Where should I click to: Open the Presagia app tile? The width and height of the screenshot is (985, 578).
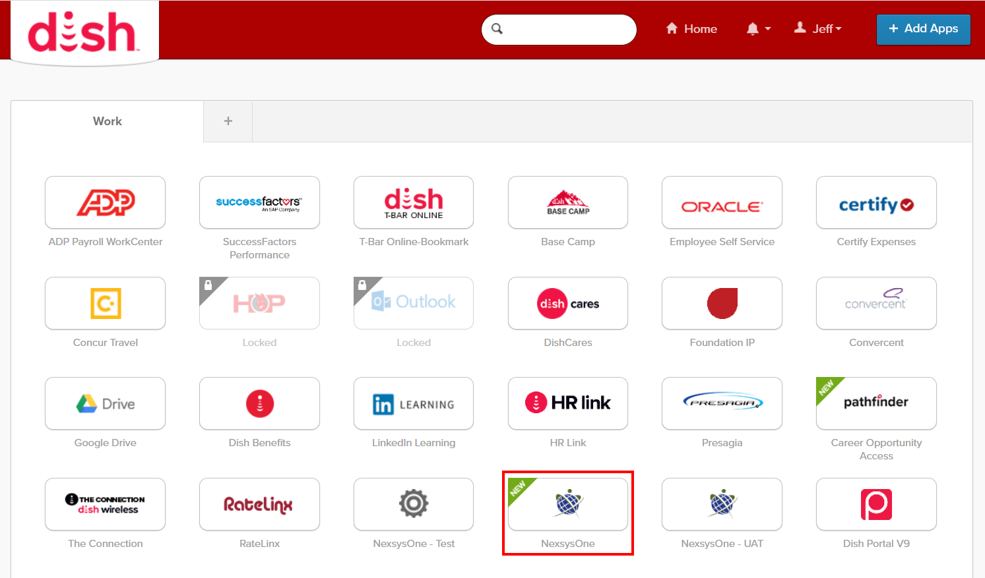722,403
